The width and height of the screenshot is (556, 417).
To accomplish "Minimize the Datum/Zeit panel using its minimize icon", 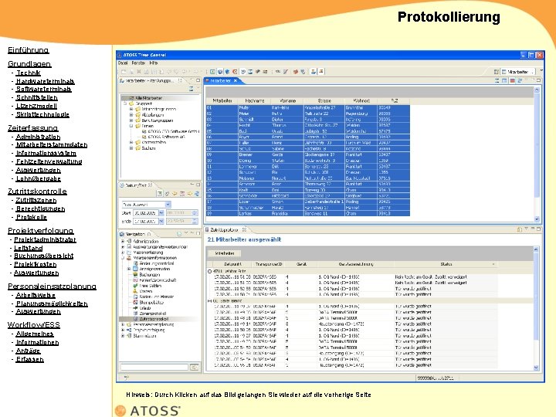I will (192, 185).
